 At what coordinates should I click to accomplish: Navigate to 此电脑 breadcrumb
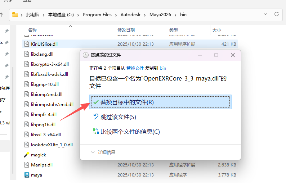click(33, 15)
